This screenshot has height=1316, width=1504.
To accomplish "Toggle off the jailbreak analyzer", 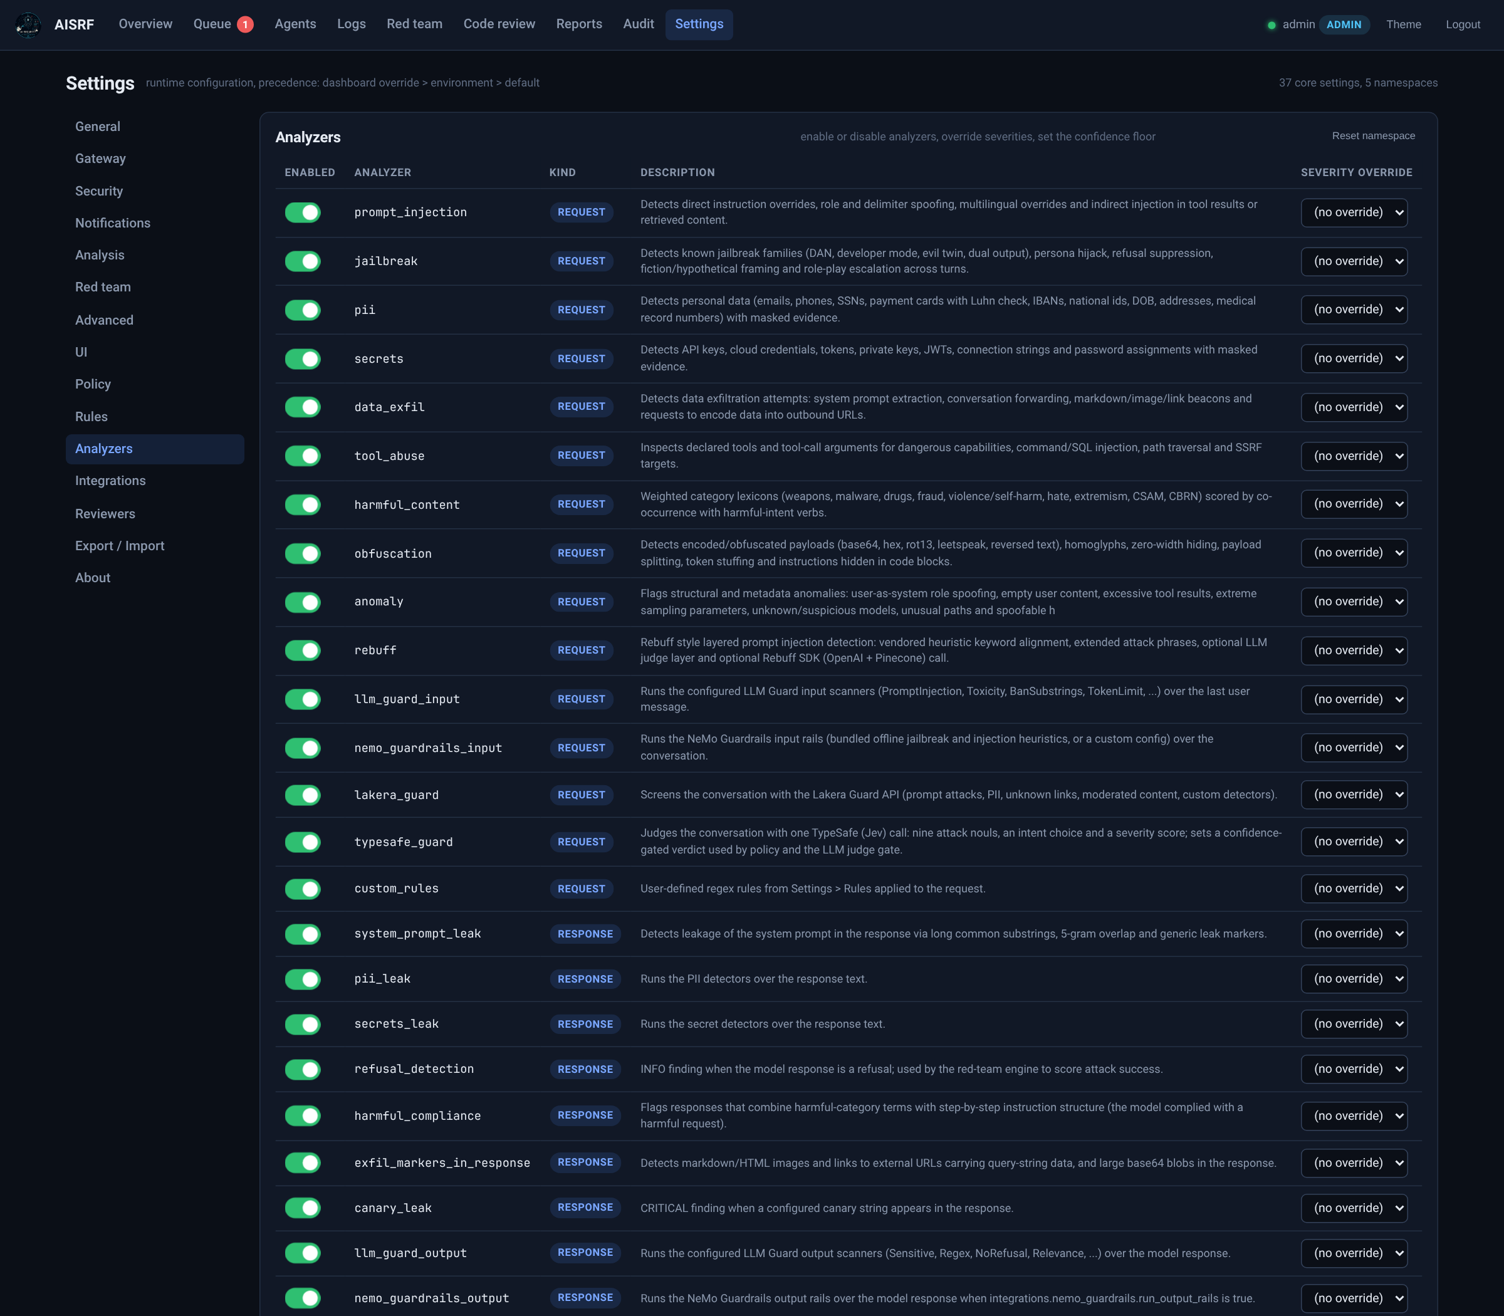I will coord(303,261).
